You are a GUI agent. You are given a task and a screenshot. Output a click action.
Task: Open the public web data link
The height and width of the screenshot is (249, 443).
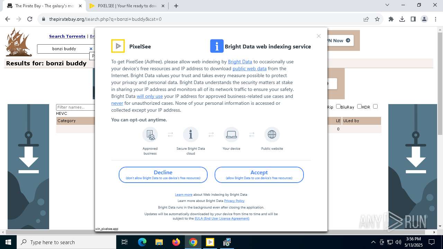250,68
